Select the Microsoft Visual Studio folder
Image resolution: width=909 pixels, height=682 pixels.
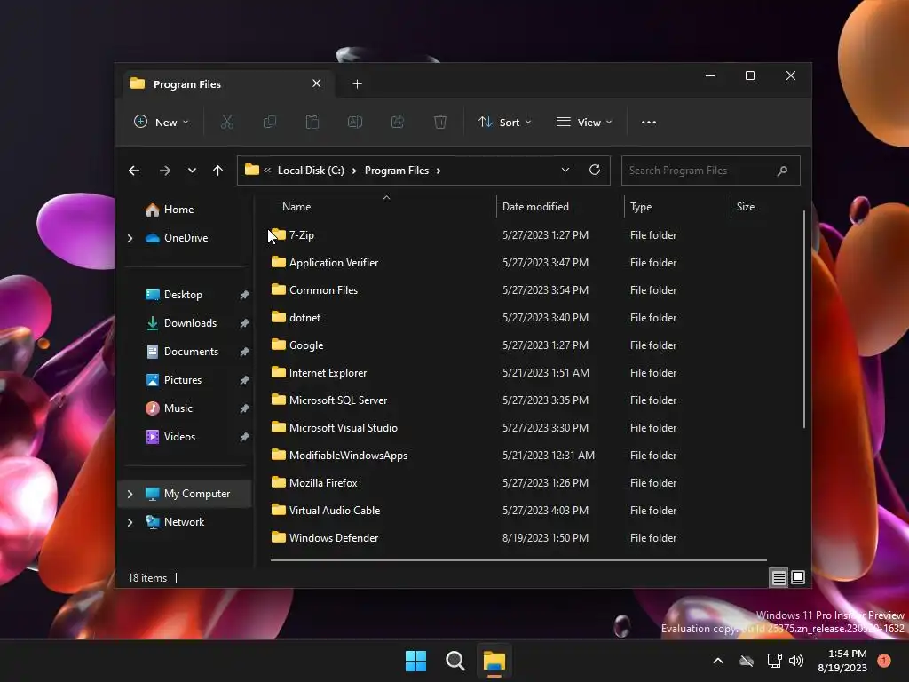coord(518,428)
